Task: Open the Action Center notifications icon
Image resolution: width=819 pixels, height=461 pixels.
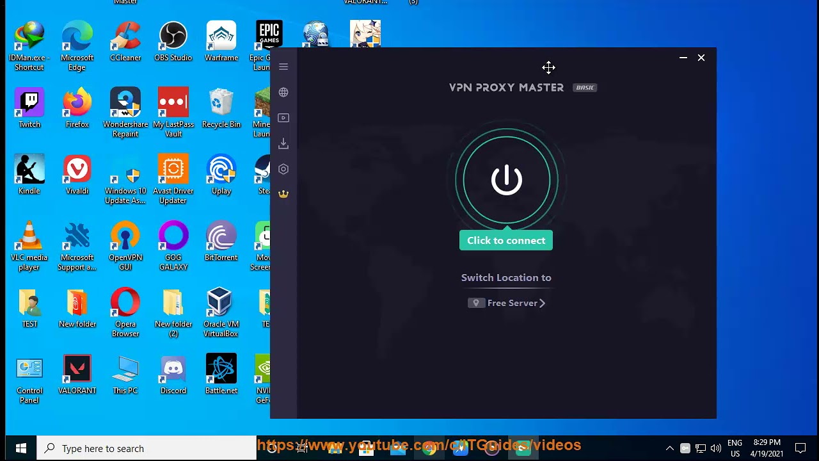Action: click(x=800, y=448)
